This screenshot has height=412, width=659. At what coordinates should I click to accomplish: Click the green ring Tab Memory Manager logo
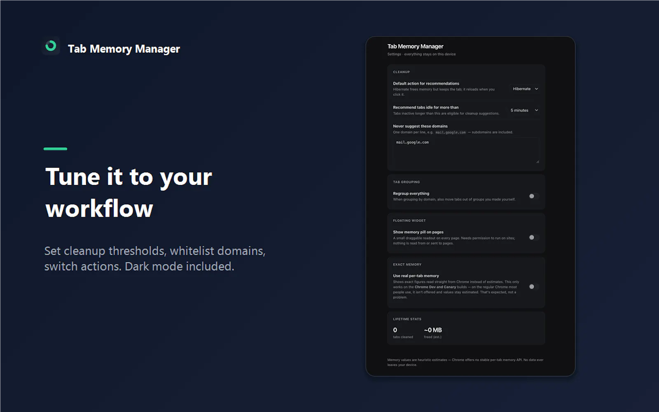51,46
